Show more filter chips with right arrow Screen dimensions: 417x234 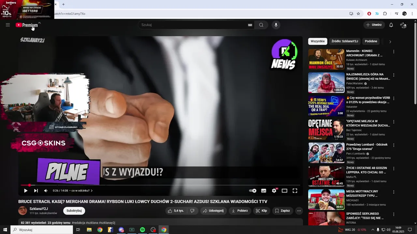pyautogui.click(x=390, y=42)
